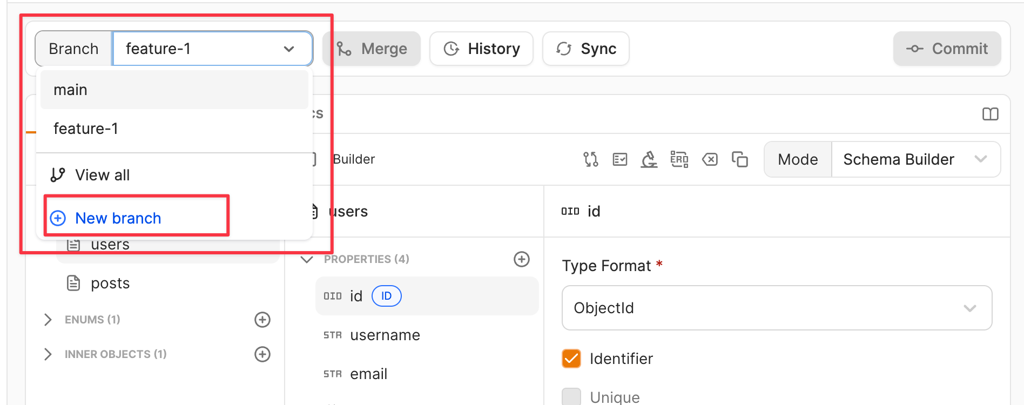Toggle the split panel layout icon
This screenshot has height=405, width=1024.
pyautogui.click(x=990, y=114)
